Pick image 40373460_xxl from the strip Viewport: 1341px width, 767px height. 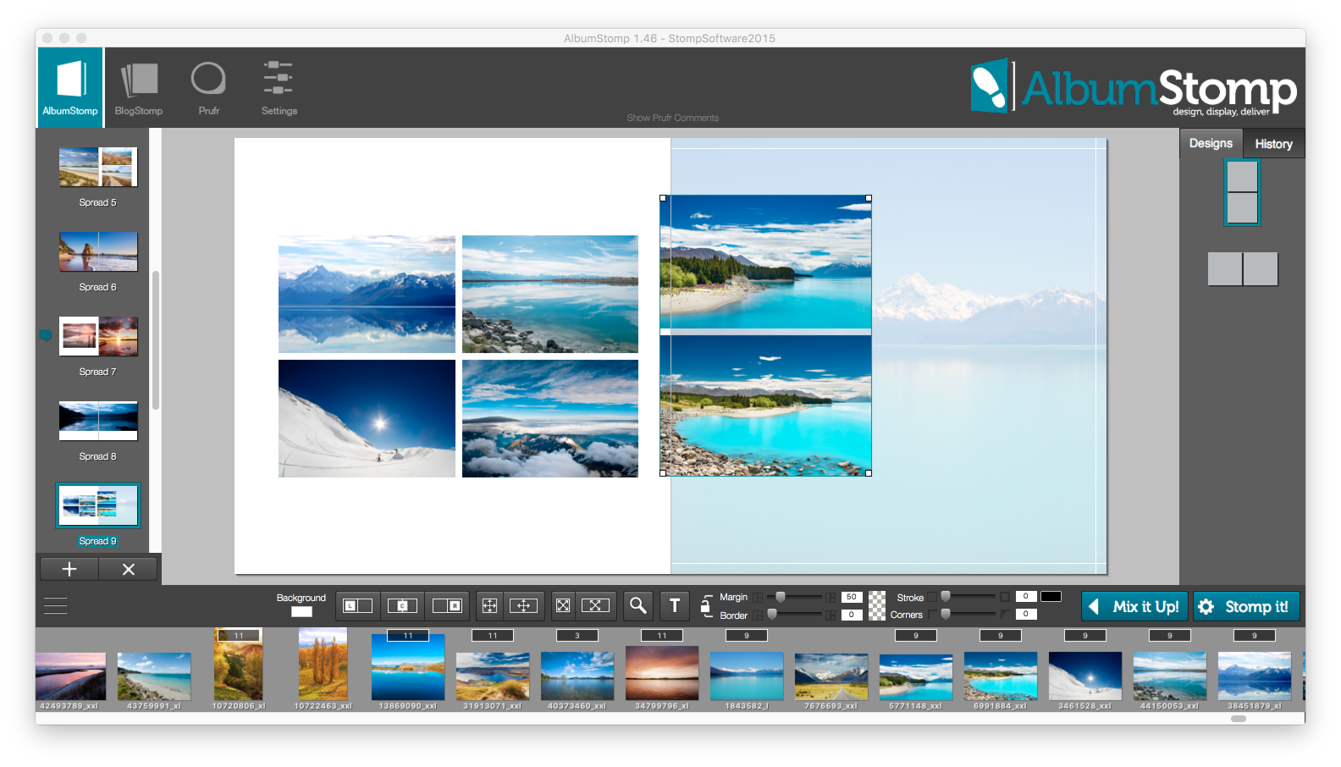(x=577, y=676)
